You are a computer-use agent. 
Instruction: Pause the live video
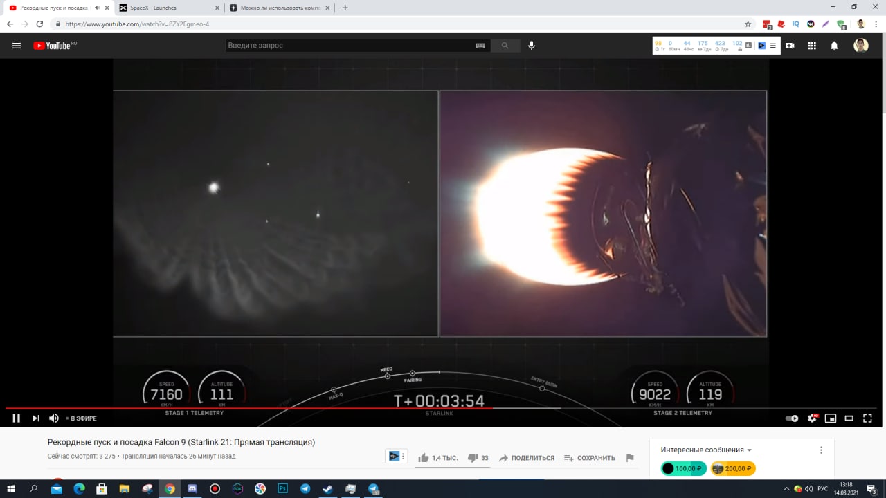tap(16, 418)
